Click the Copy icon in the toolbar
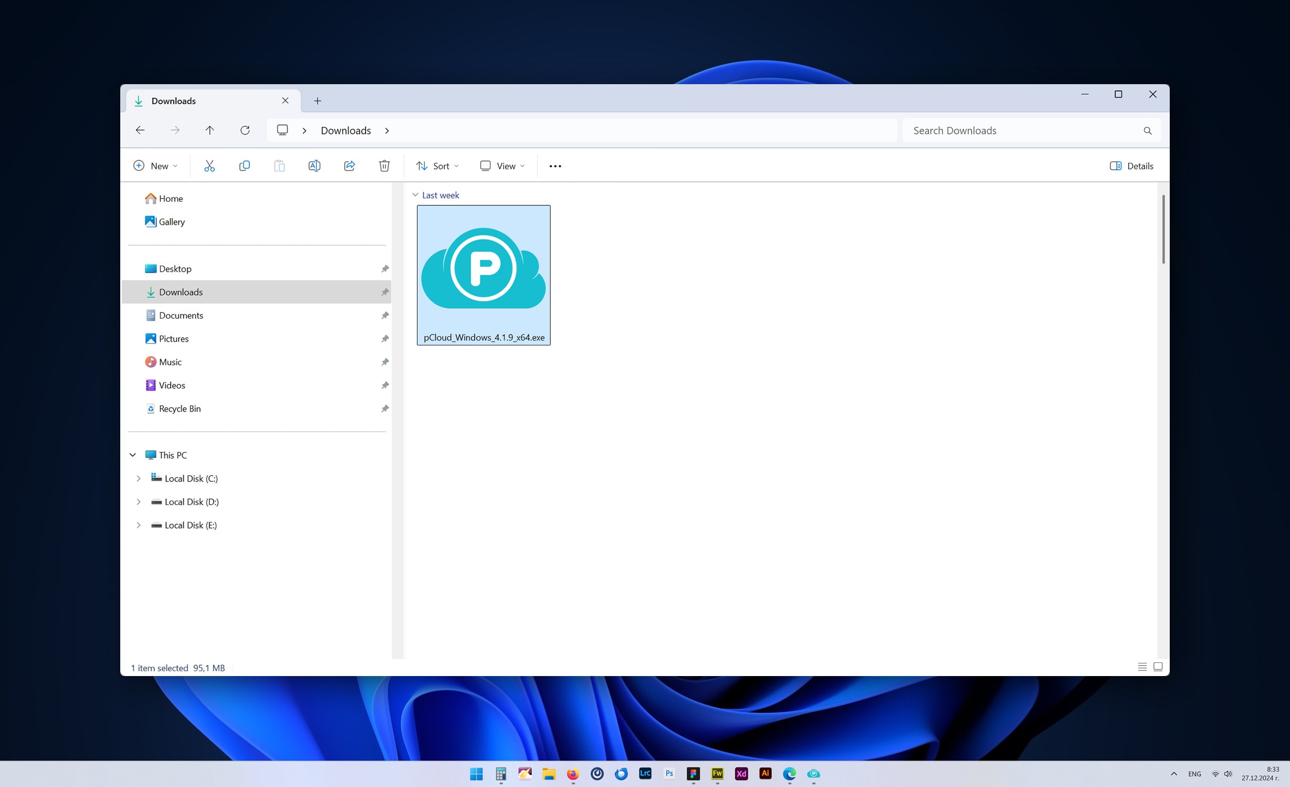The width and height of the screenshot is (1290, 787). [x=244, y=166]
